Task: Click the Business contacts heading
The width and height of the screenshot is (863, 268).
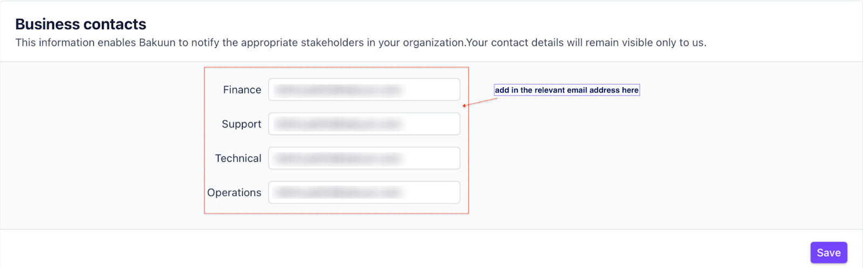Action: point(80,24)
